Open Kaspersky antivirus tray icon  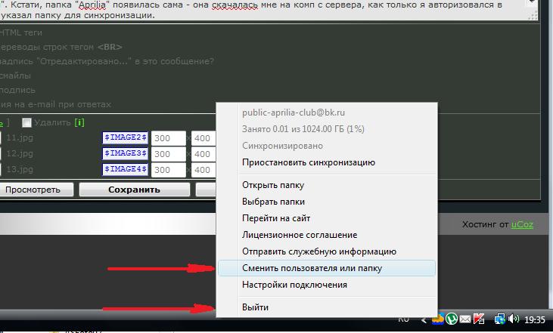point(478,319)
